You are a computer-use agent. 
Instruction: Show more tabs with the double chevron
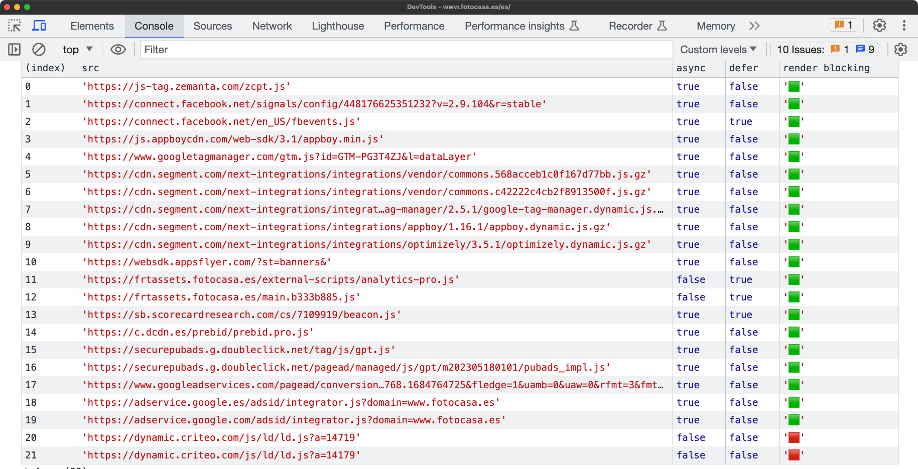pos(754,26)
